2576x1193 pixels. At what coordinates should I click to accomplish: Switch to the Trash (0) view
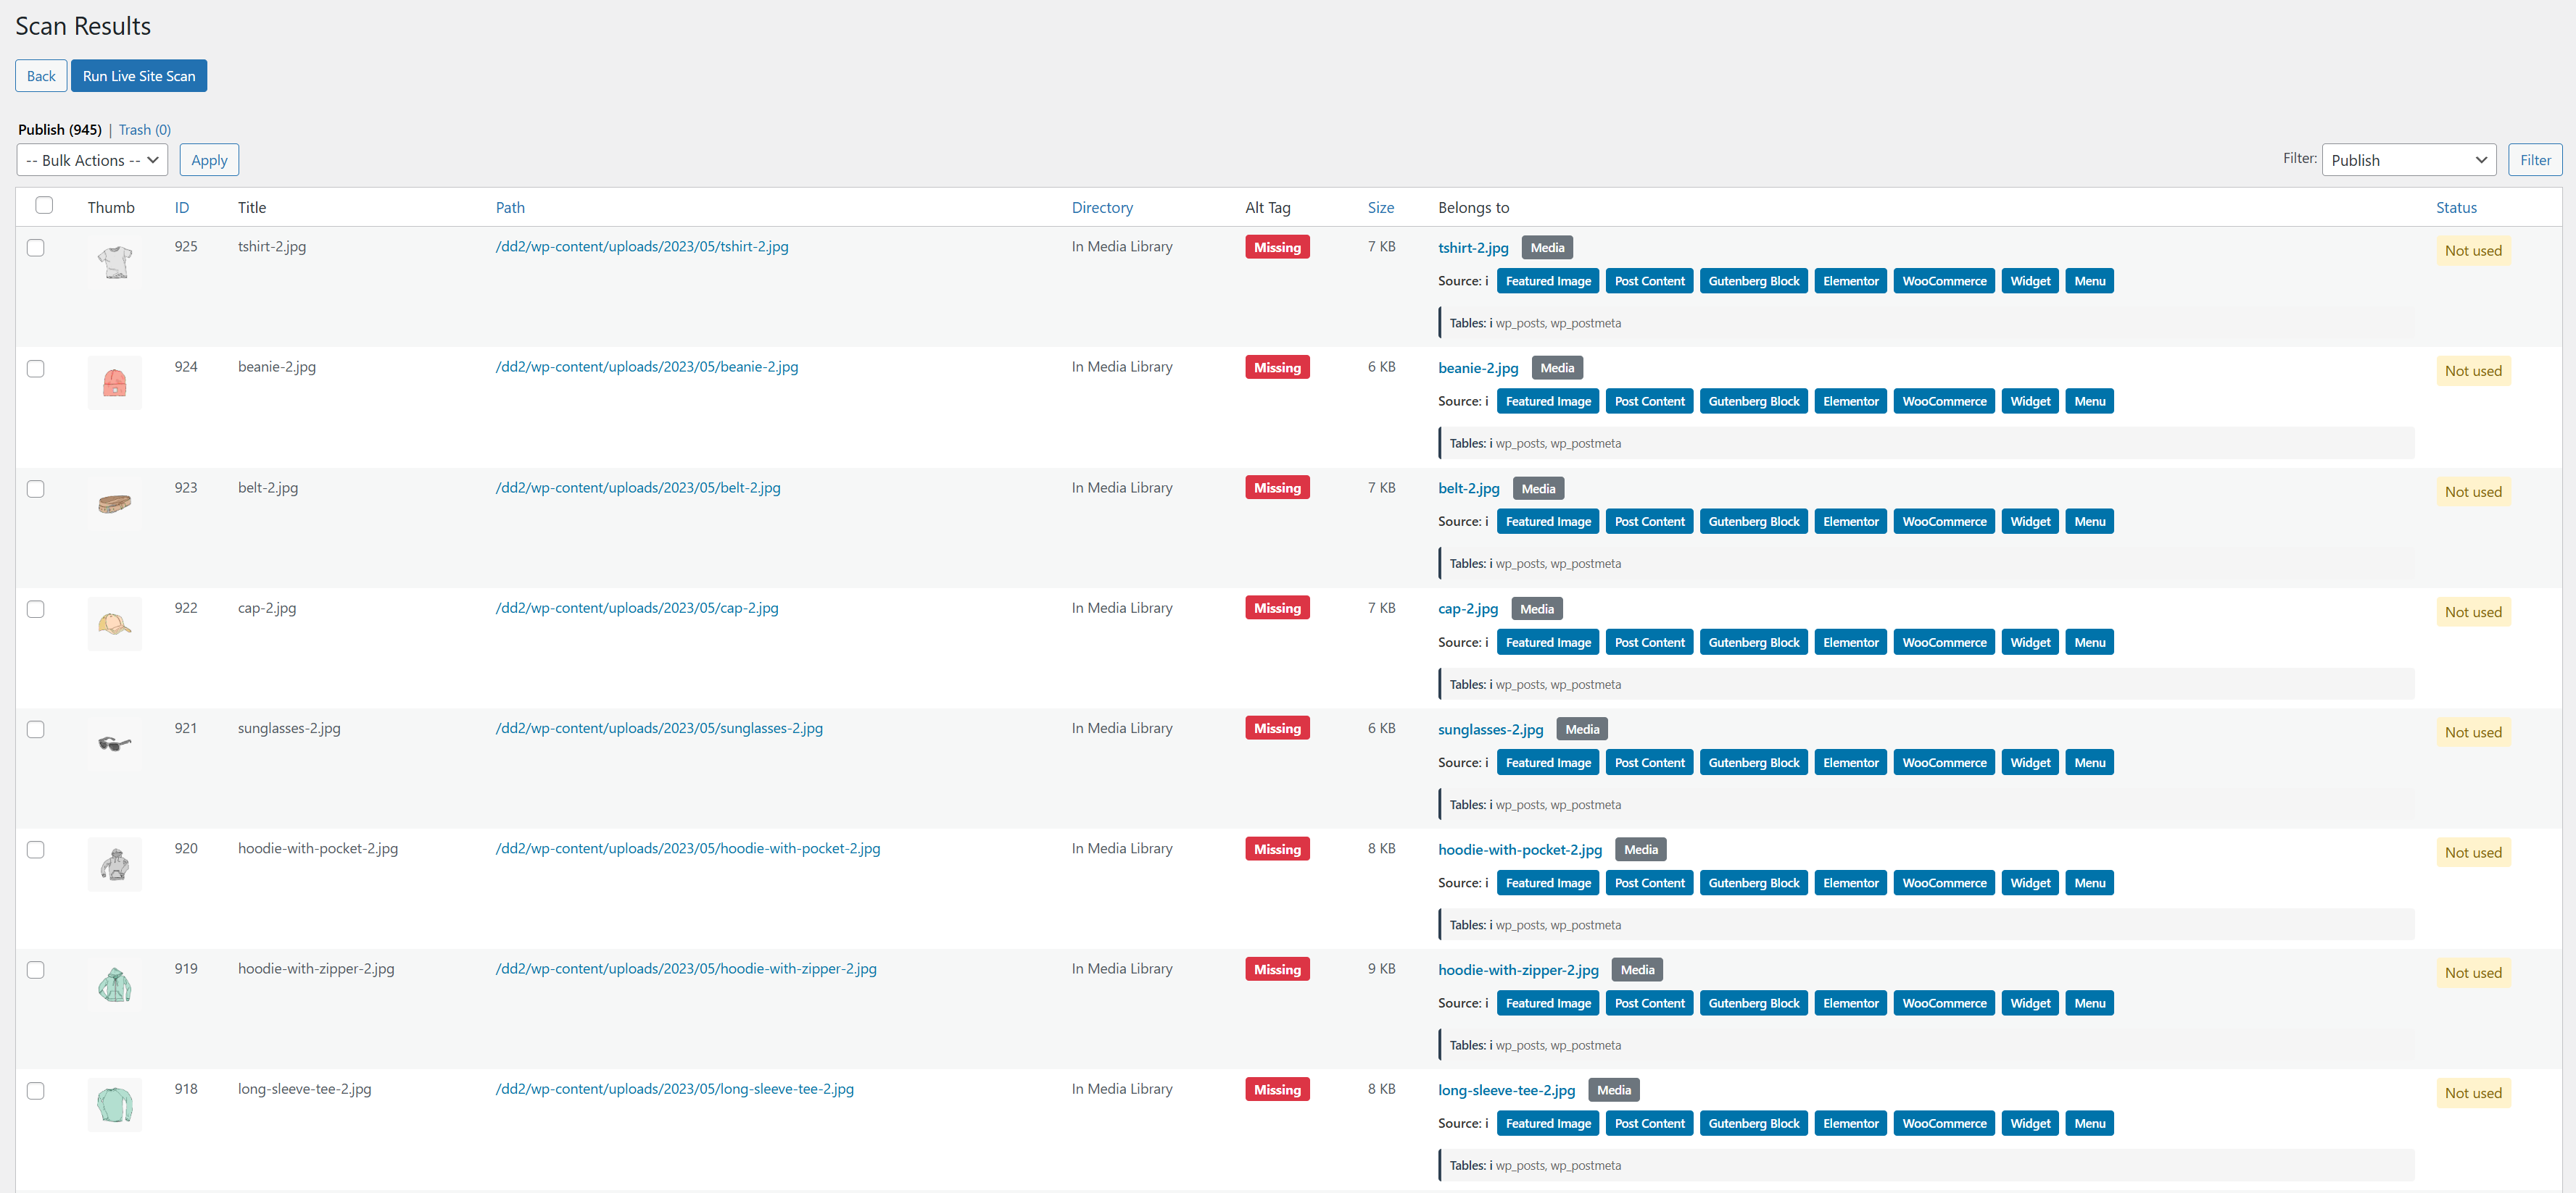145,130
